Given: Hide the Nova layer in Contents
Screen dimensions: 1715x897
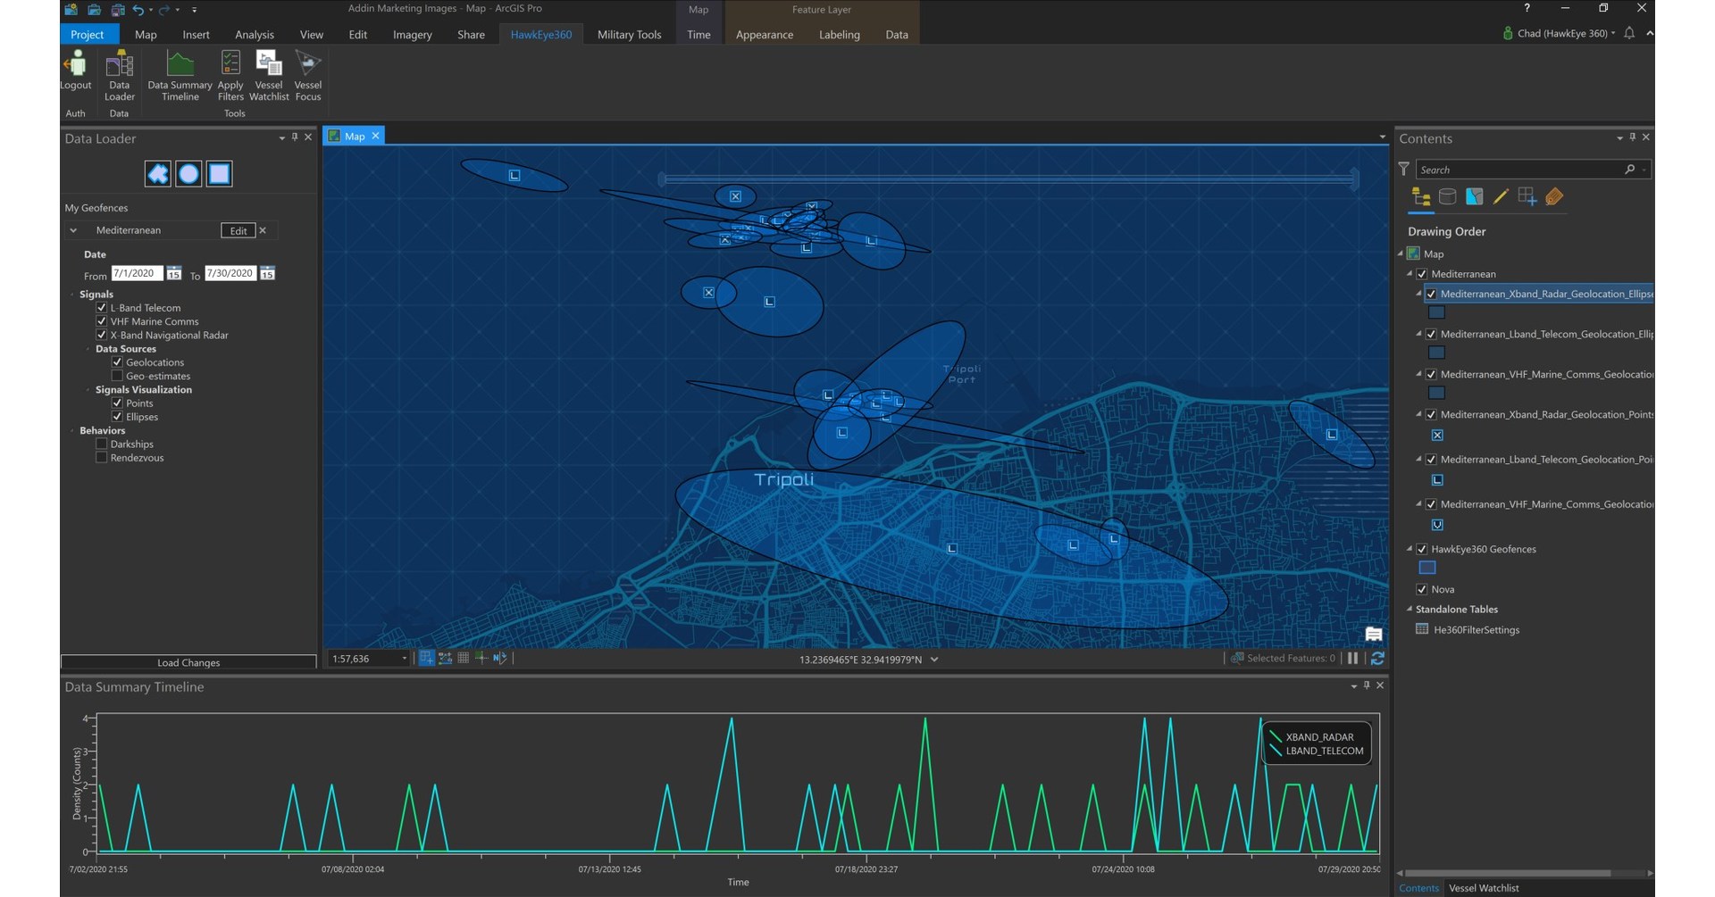Looking at the screenshot, I should click(x=1421, y=589).
